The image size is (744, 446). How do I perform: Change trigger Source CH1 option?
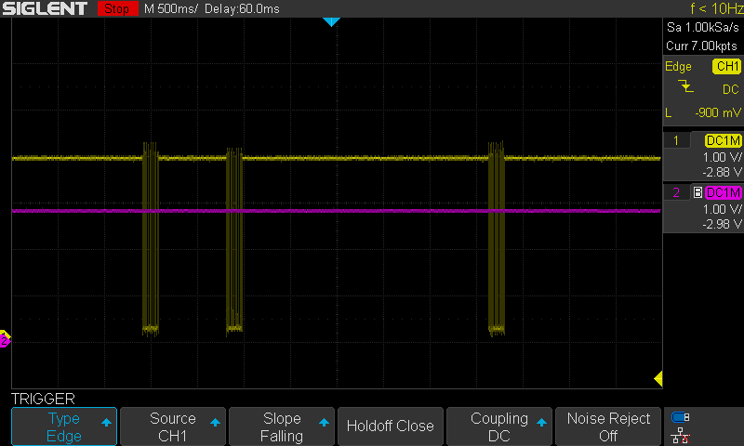point(173,426)
